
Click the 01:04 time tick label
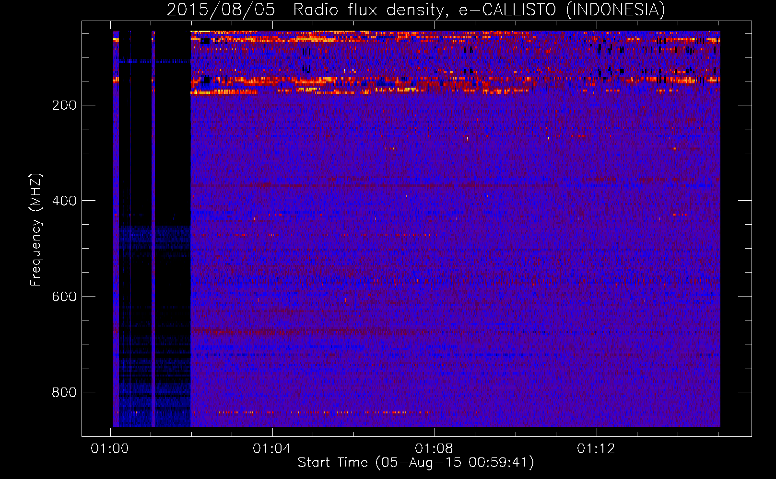coord(272,449)
